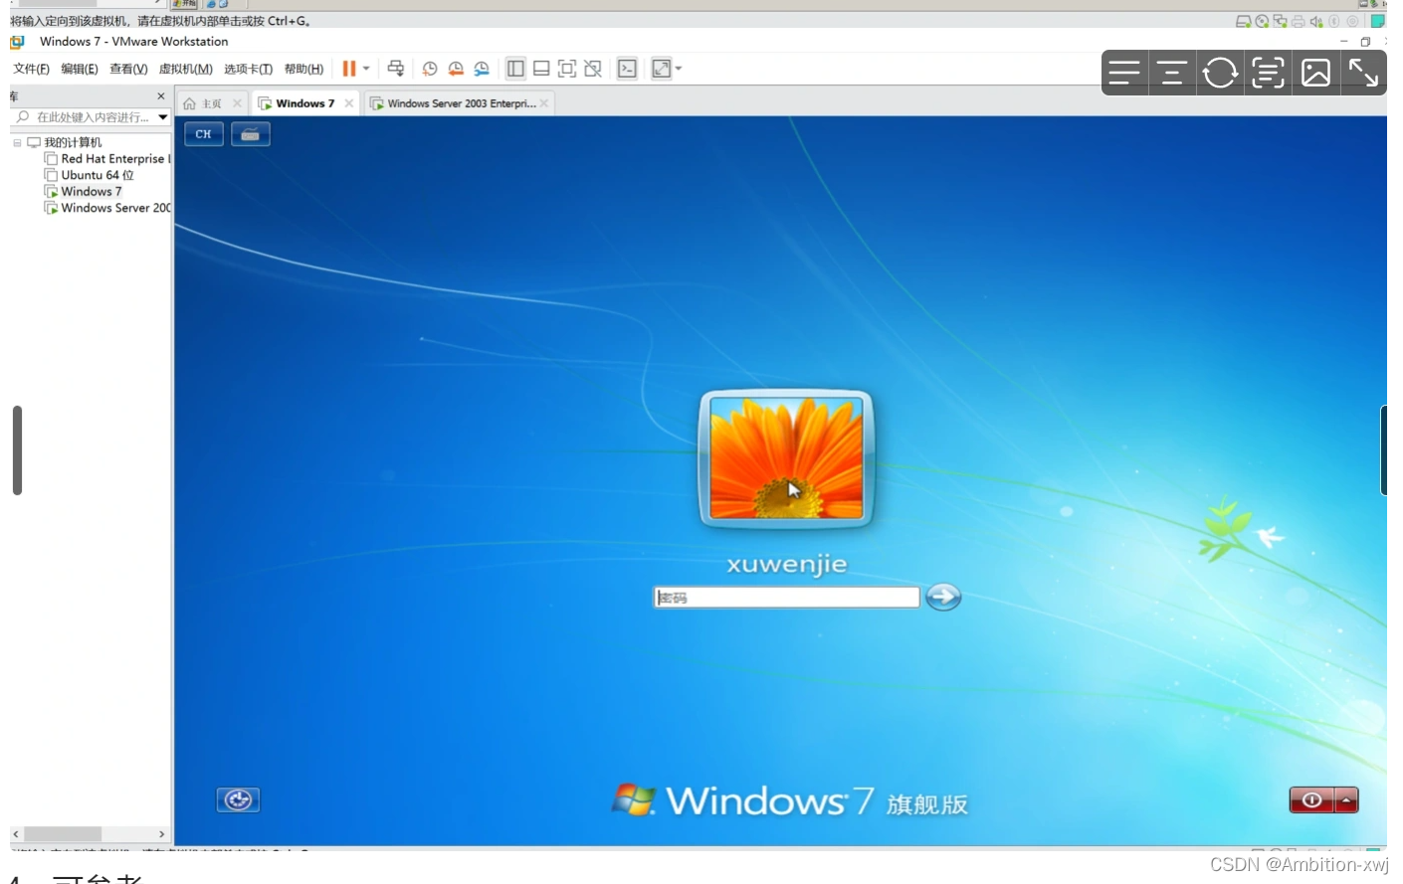This screenshot has height=884, width=1403.
Task: Click the 密码 password field
Action: click(786, 597)
